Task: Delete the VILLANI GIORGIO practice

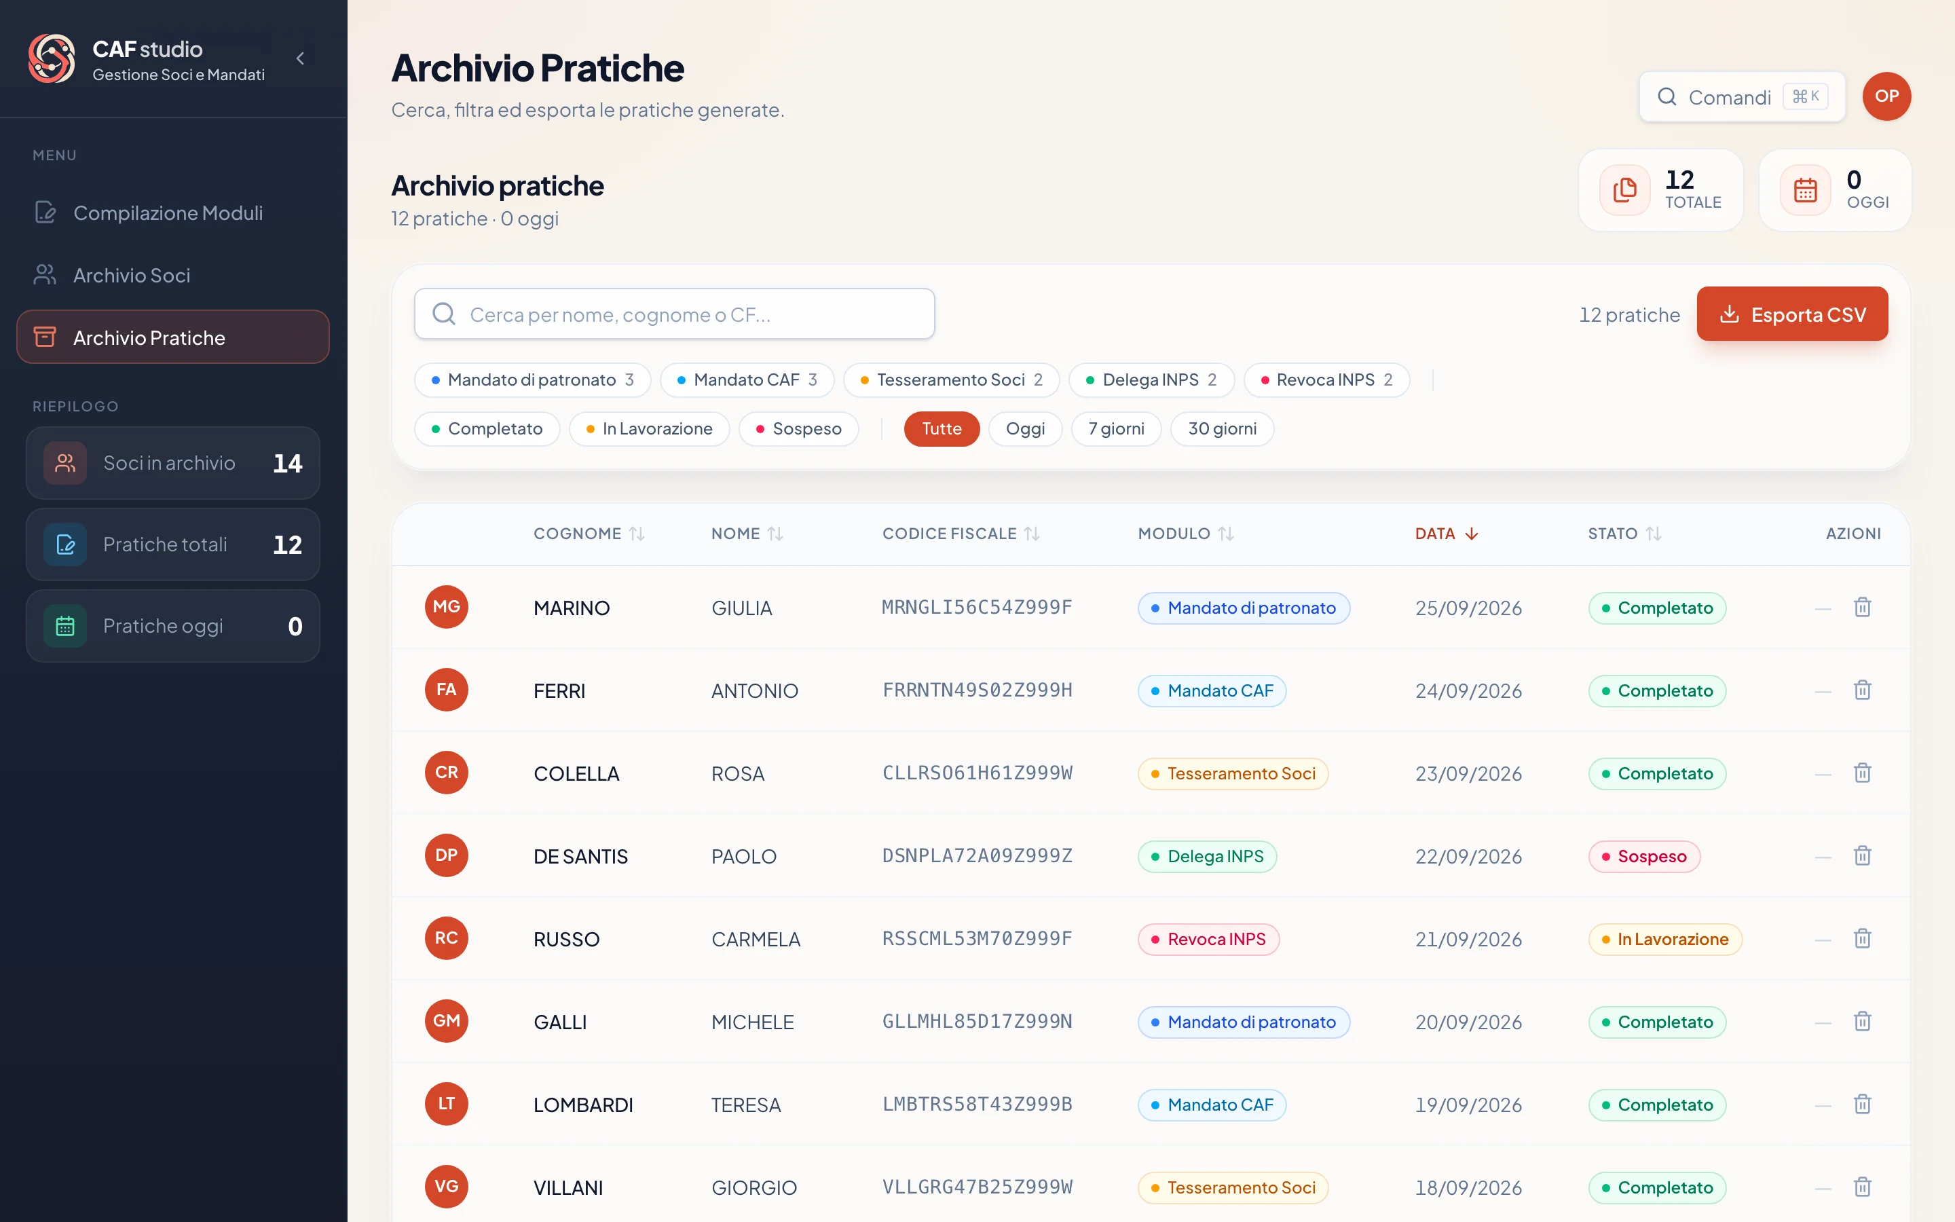Action: (x=1862, y=1187)
